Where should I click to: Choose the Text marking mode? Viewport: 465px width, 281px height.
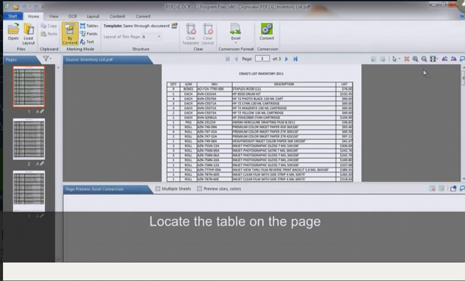pos(87,42)
